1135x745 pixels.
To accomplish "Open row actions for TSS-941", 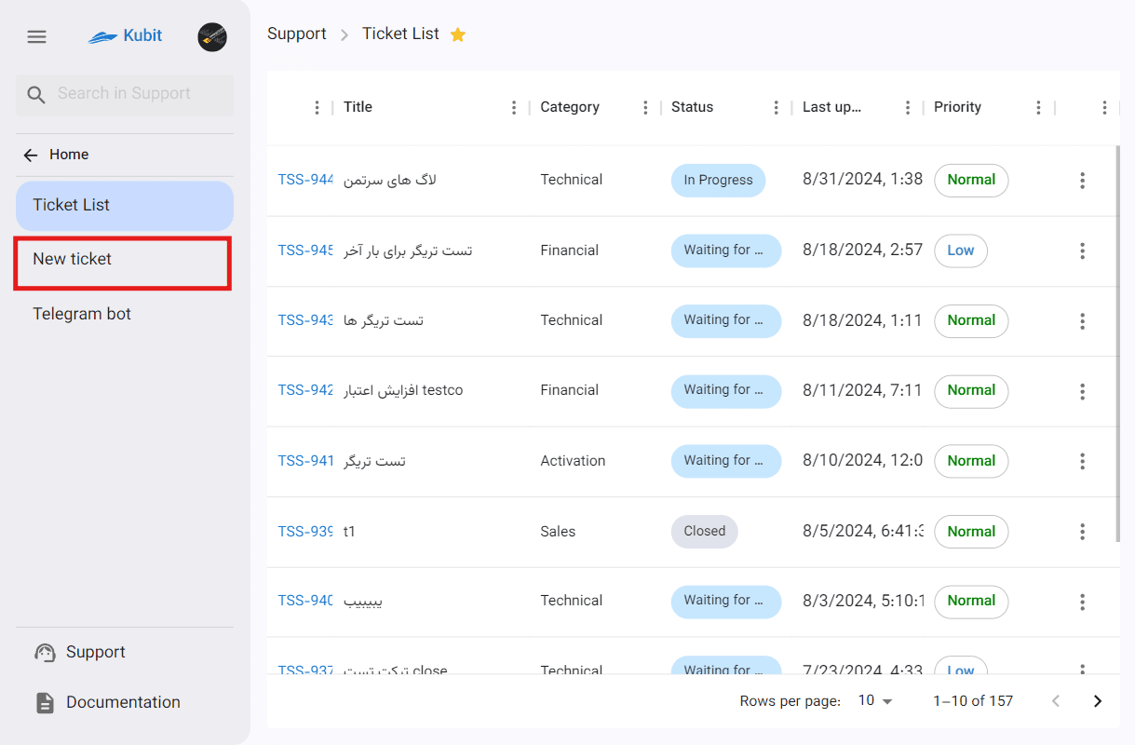I will pos(1082,461).
